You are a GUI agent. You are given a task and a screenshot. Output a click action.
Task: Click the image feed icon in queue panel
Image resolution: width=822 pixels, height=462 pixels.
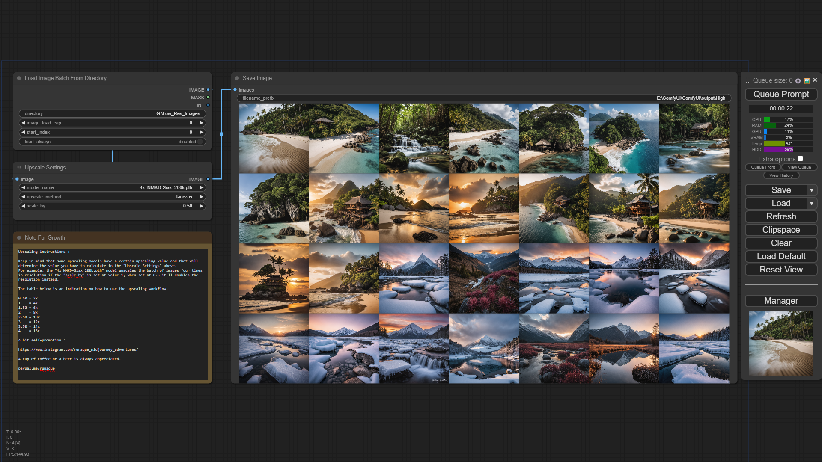pos(807,80)
